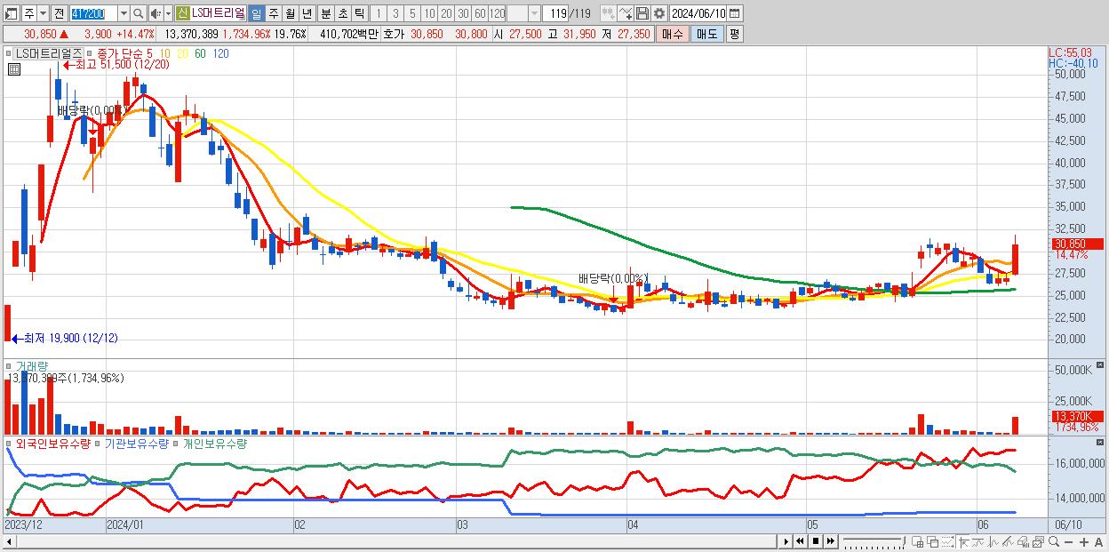Open the speaker icon dropdown arrow
Screen dimensions: 1109x552
coord(168,13)
